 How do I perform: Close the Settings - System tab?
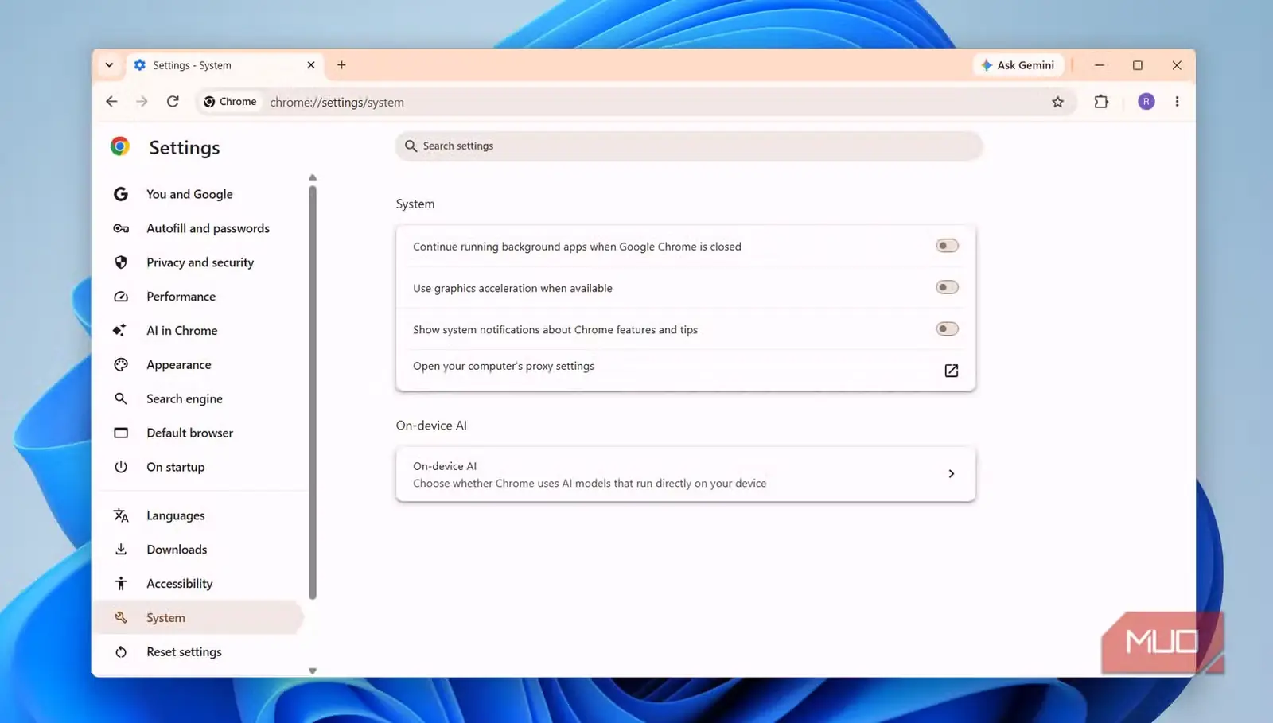[311, 65]
